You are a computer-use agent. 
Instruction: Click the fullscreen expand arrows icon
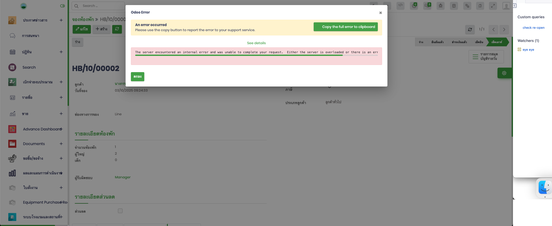tap(493, 6)
